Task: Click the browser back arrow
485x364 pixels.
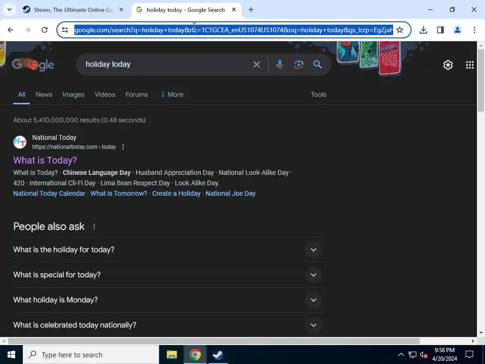Action: click(10, 30)
